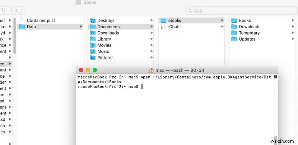Select the Music folder icon
Screen dimensions: 298x145
(x=92, y=51)
